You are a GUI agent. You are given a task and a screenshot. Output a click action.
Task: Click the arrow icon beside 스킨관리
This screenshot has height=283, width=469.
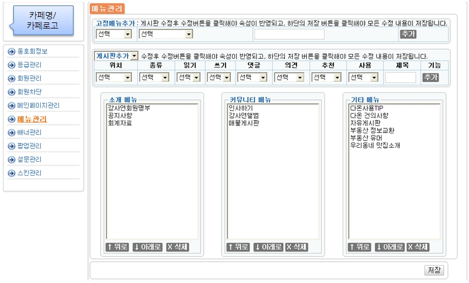tap(12, 173)
